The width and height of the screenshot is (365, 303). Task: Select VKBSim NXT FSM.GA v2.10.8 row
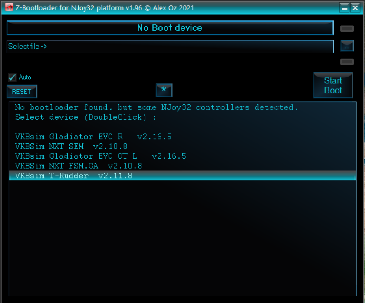click(182, 166)
